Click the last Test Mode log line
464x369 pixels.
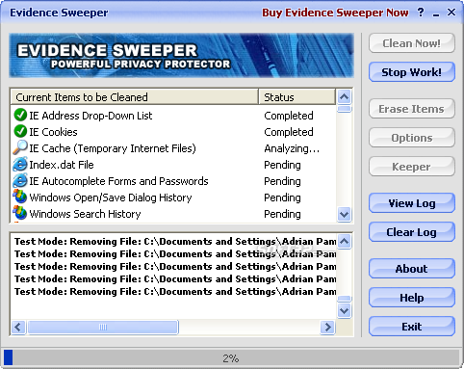click(x=175, y=291)
